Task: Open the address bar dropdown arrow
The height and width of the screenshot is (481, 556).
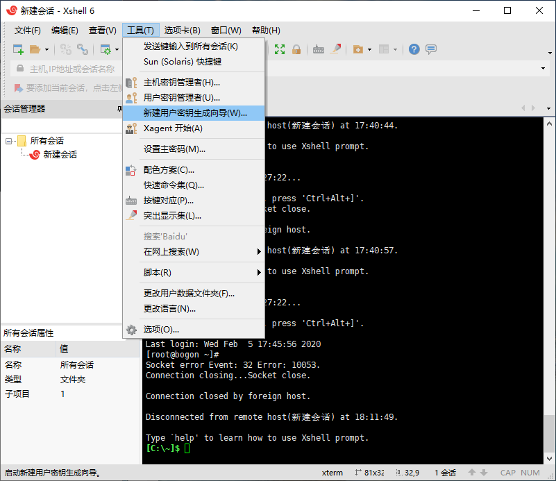Action: point(543,69)
